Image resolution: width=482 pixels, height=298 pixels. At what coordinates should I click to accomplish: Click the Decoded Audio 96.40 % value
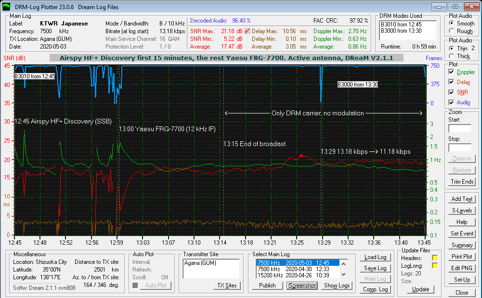[x=241, y=21]
